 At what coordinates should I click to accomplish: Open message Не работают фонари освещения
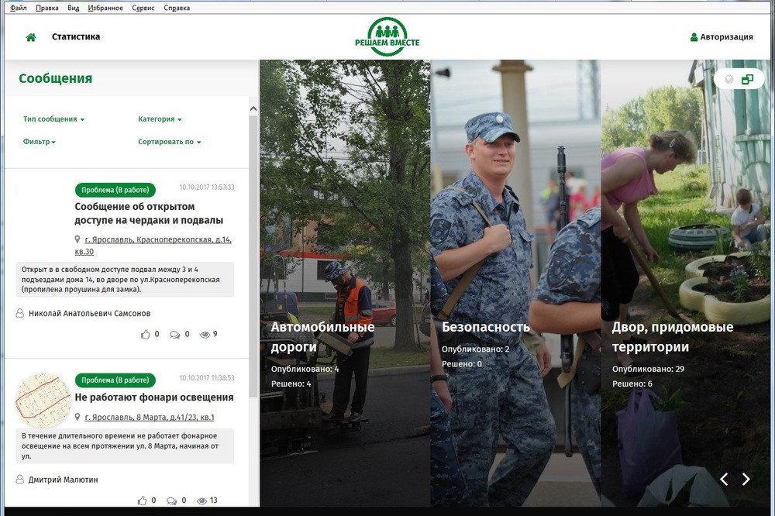click(x=154, y=397)
